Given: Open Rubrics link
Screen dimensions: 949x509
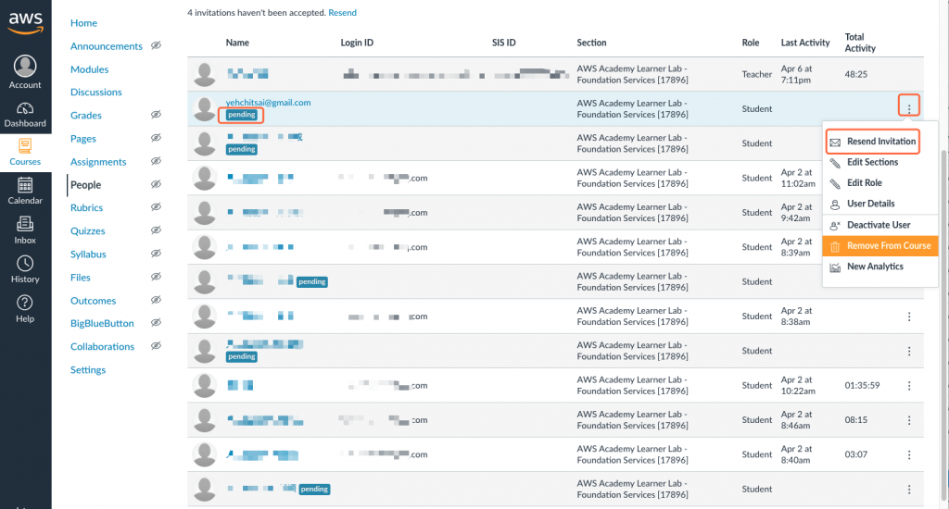Looking at the screenshot, I should [86, 208].
